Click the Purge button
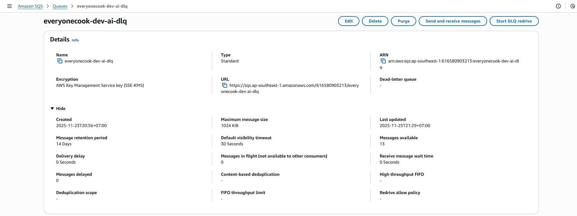 pos(404,21)
